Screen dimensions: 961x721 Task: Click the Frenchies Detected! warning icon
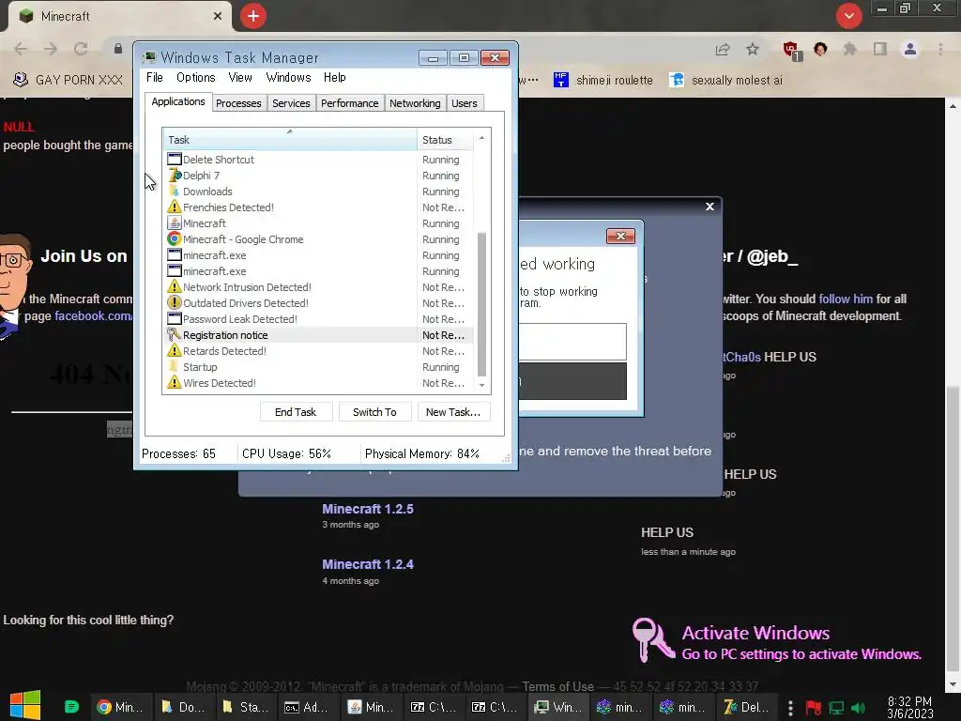175,207
